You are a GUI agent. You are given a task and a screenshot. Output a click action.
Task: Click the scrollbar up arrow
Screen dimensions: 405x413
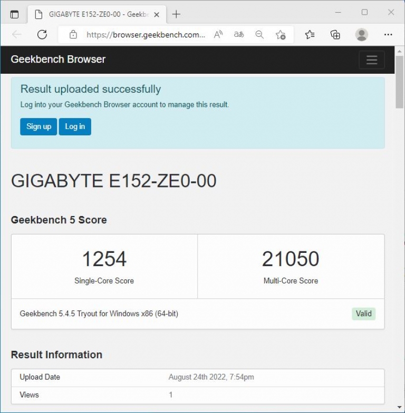pyautogui.click(x=400, y=51)
